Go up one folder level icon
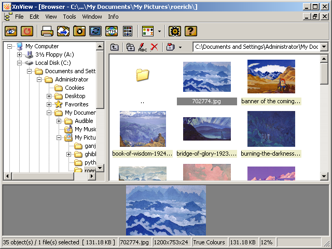332x249 pixels. [115, 47]
